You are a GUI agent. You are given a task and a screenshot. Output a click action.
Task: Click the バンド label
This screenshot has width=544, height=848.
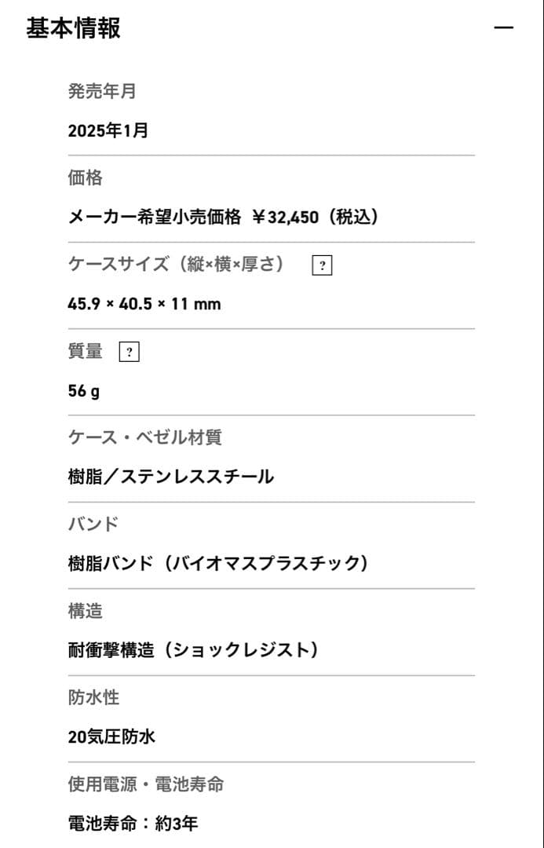tap(93, 524)
